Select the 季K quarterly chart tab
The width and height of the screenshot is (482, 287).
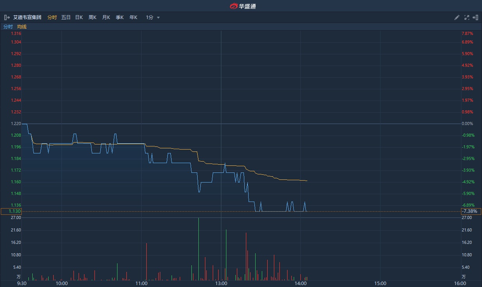click(x=120, y=17)
